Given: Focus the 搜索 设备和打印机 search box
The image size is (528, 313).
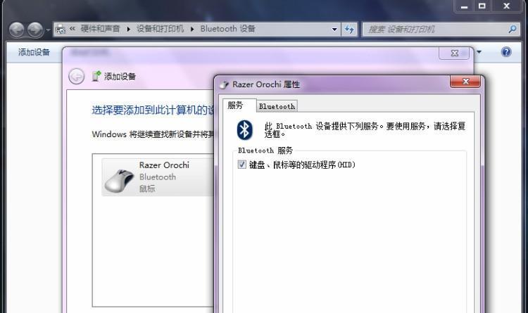Looking at the screenshot, I should [x=441, y=30].
